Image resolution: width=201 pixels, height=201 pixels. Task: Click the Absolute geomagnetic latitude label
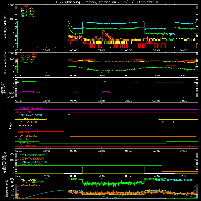[x=174, y=180]
